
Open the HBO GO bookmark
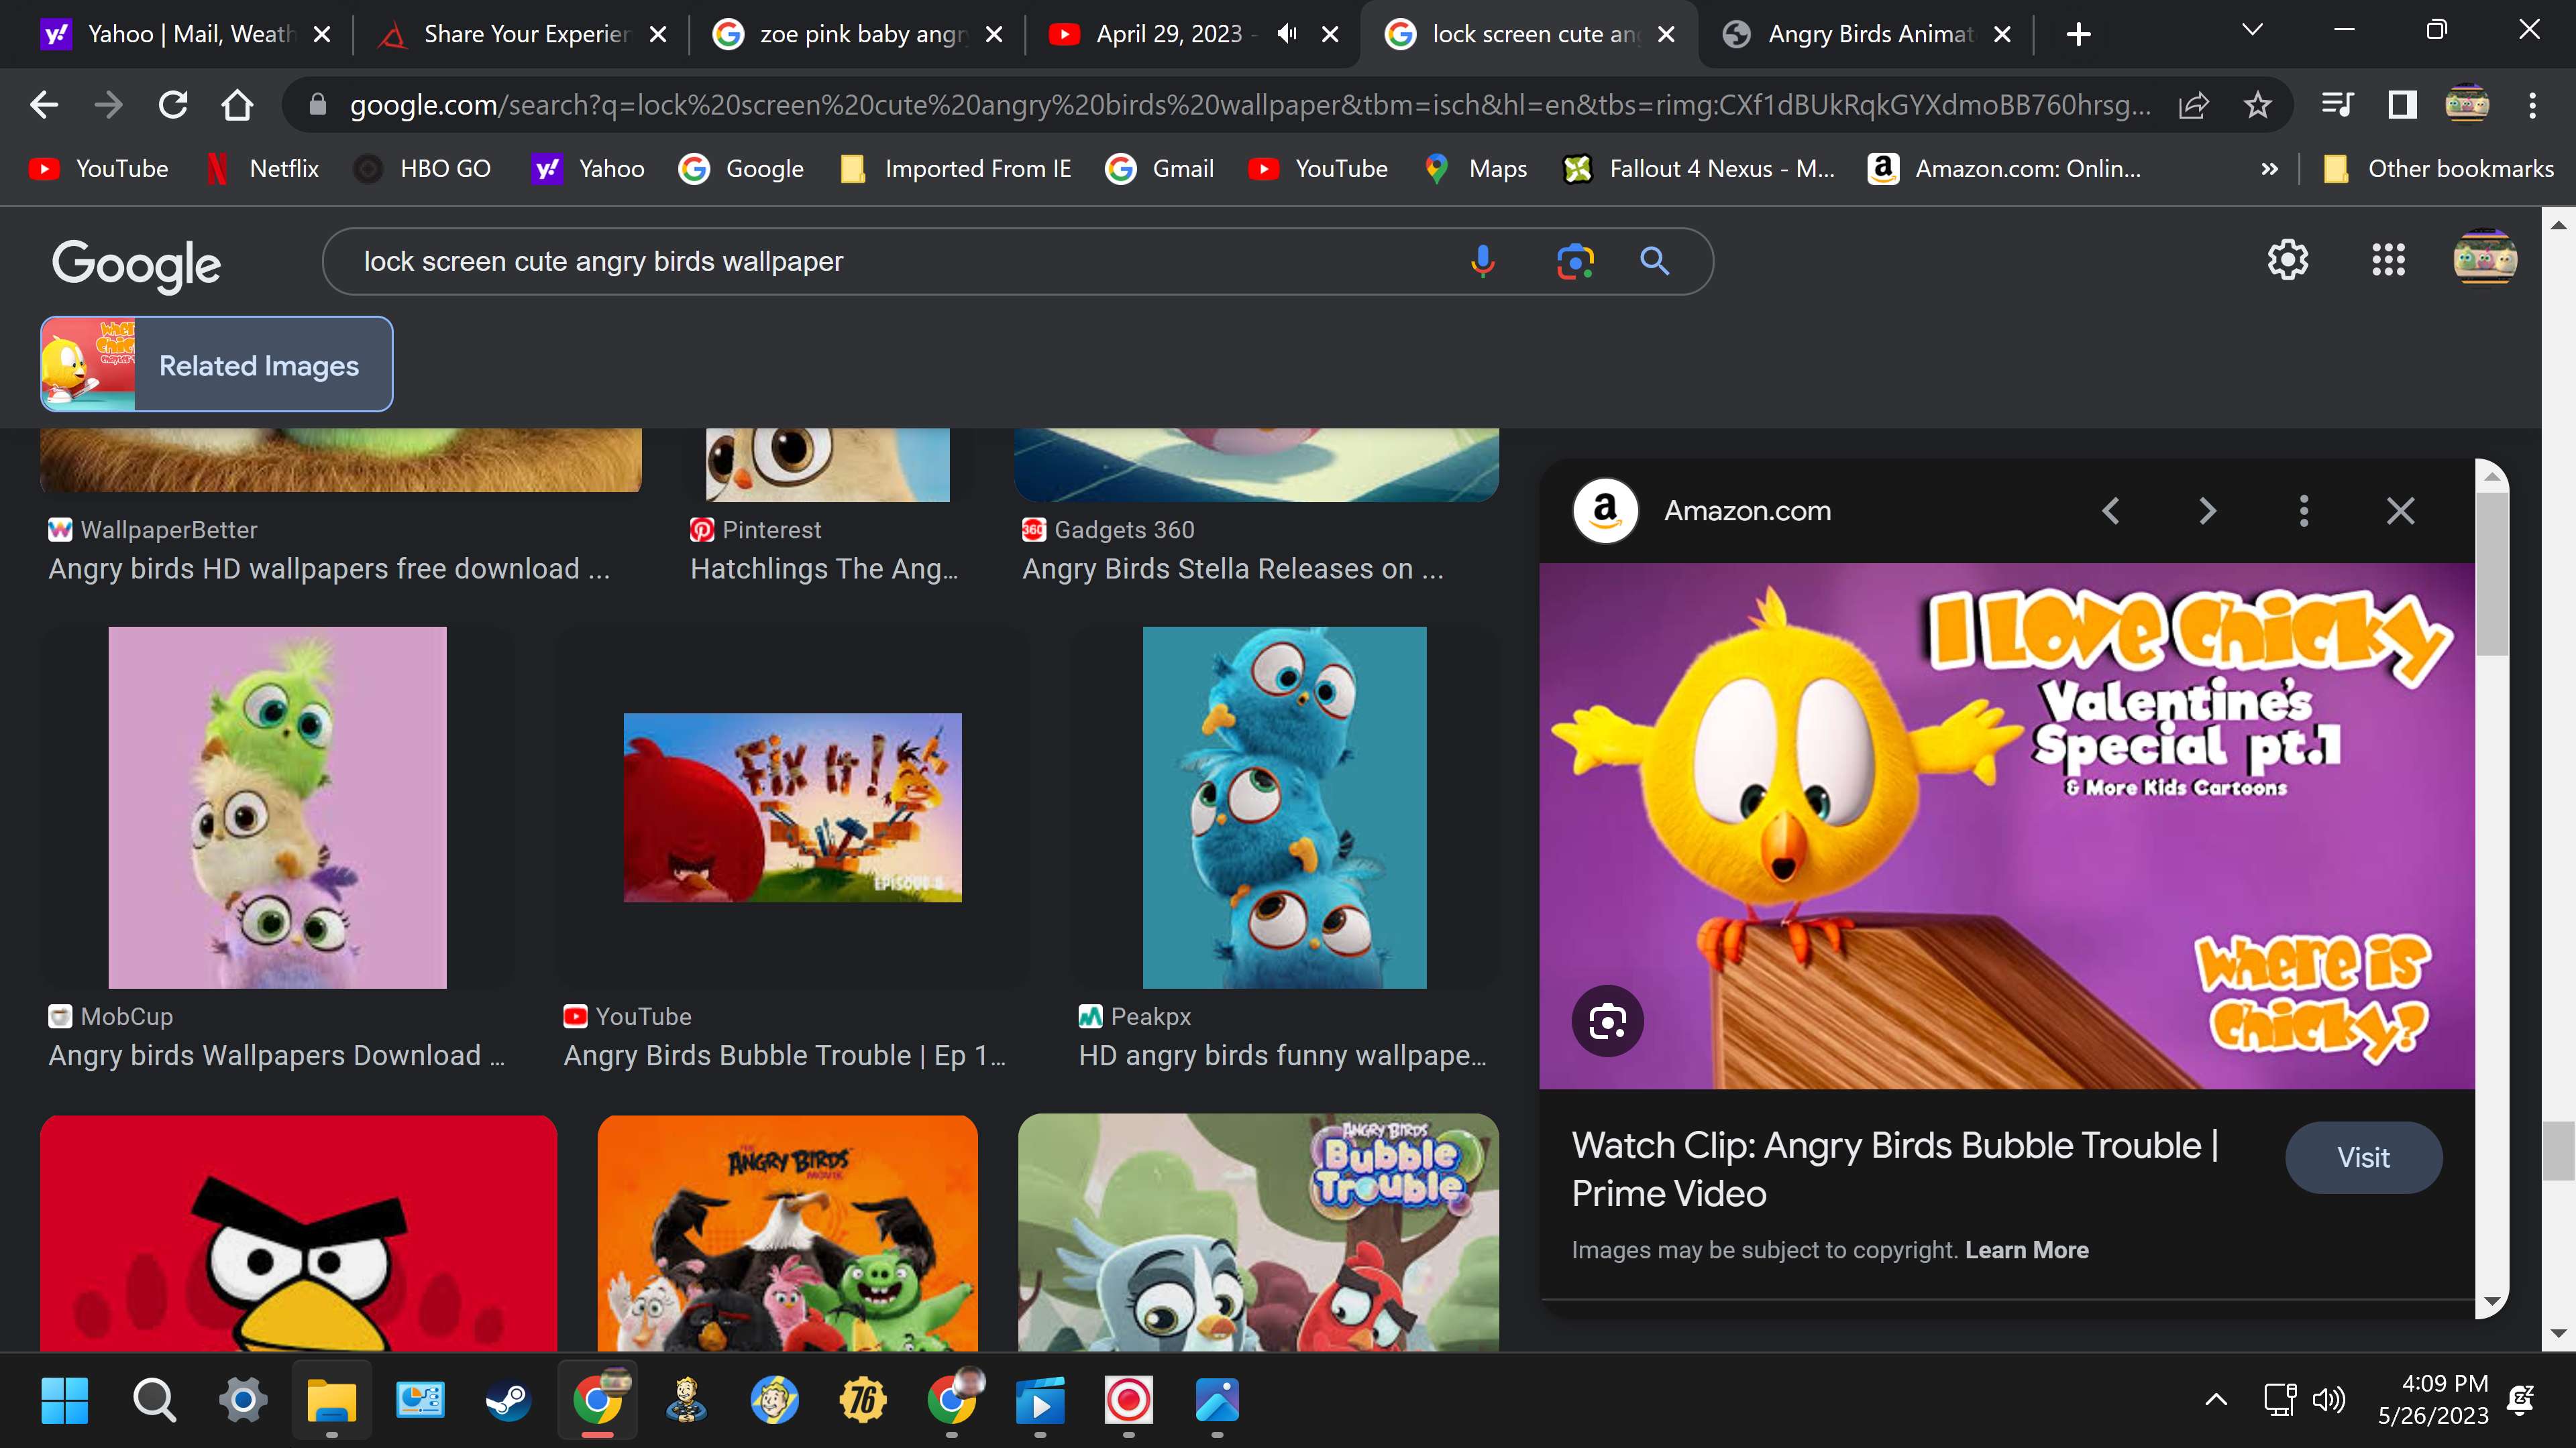pos(422,169)
